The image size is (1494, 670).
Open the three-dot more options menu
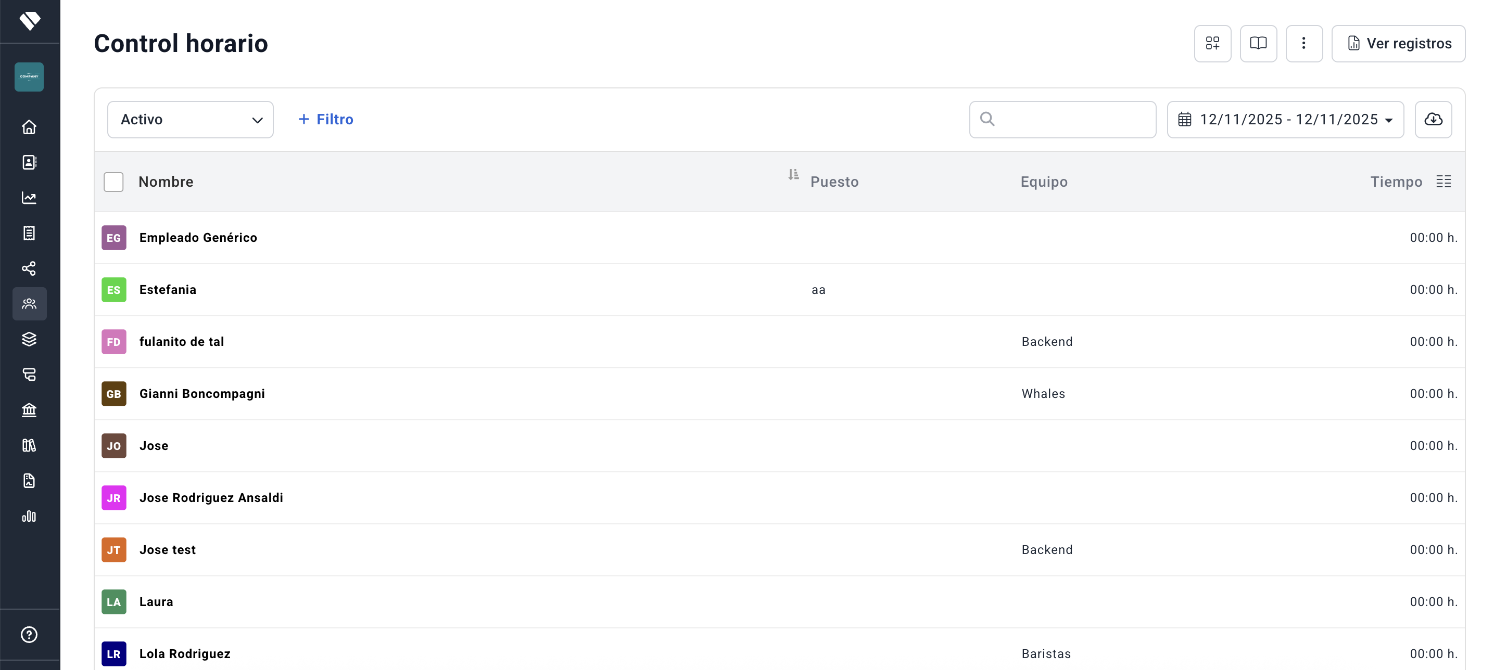point(1304,44)
